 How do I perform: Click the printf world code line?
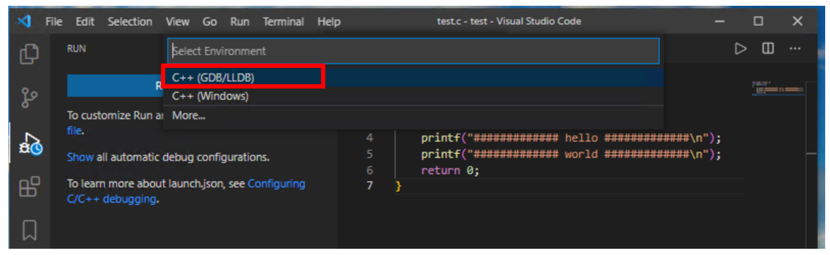pyautogui.click(x=571, y=154)
